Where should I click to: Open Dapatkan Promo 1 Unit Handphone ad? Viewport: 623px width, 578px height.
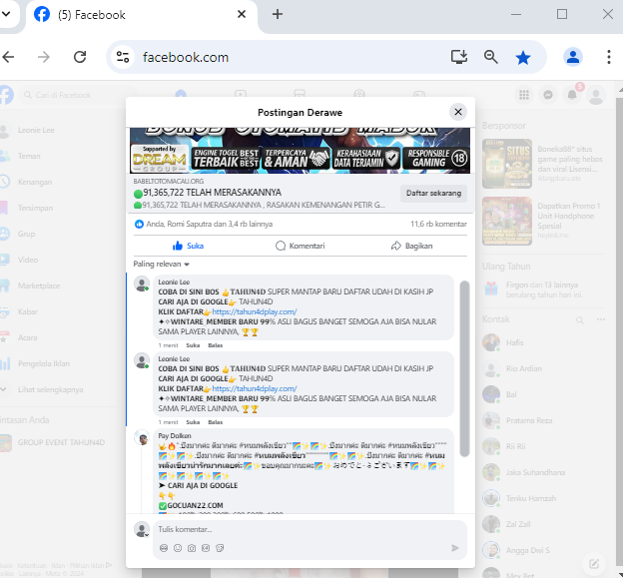[x=544, y=221]
